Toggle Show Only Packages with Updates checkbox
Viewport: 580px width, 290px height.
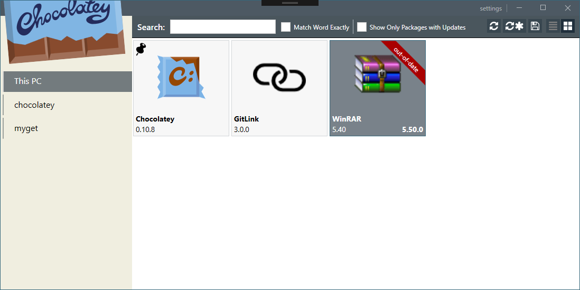(x=362, y=27)
